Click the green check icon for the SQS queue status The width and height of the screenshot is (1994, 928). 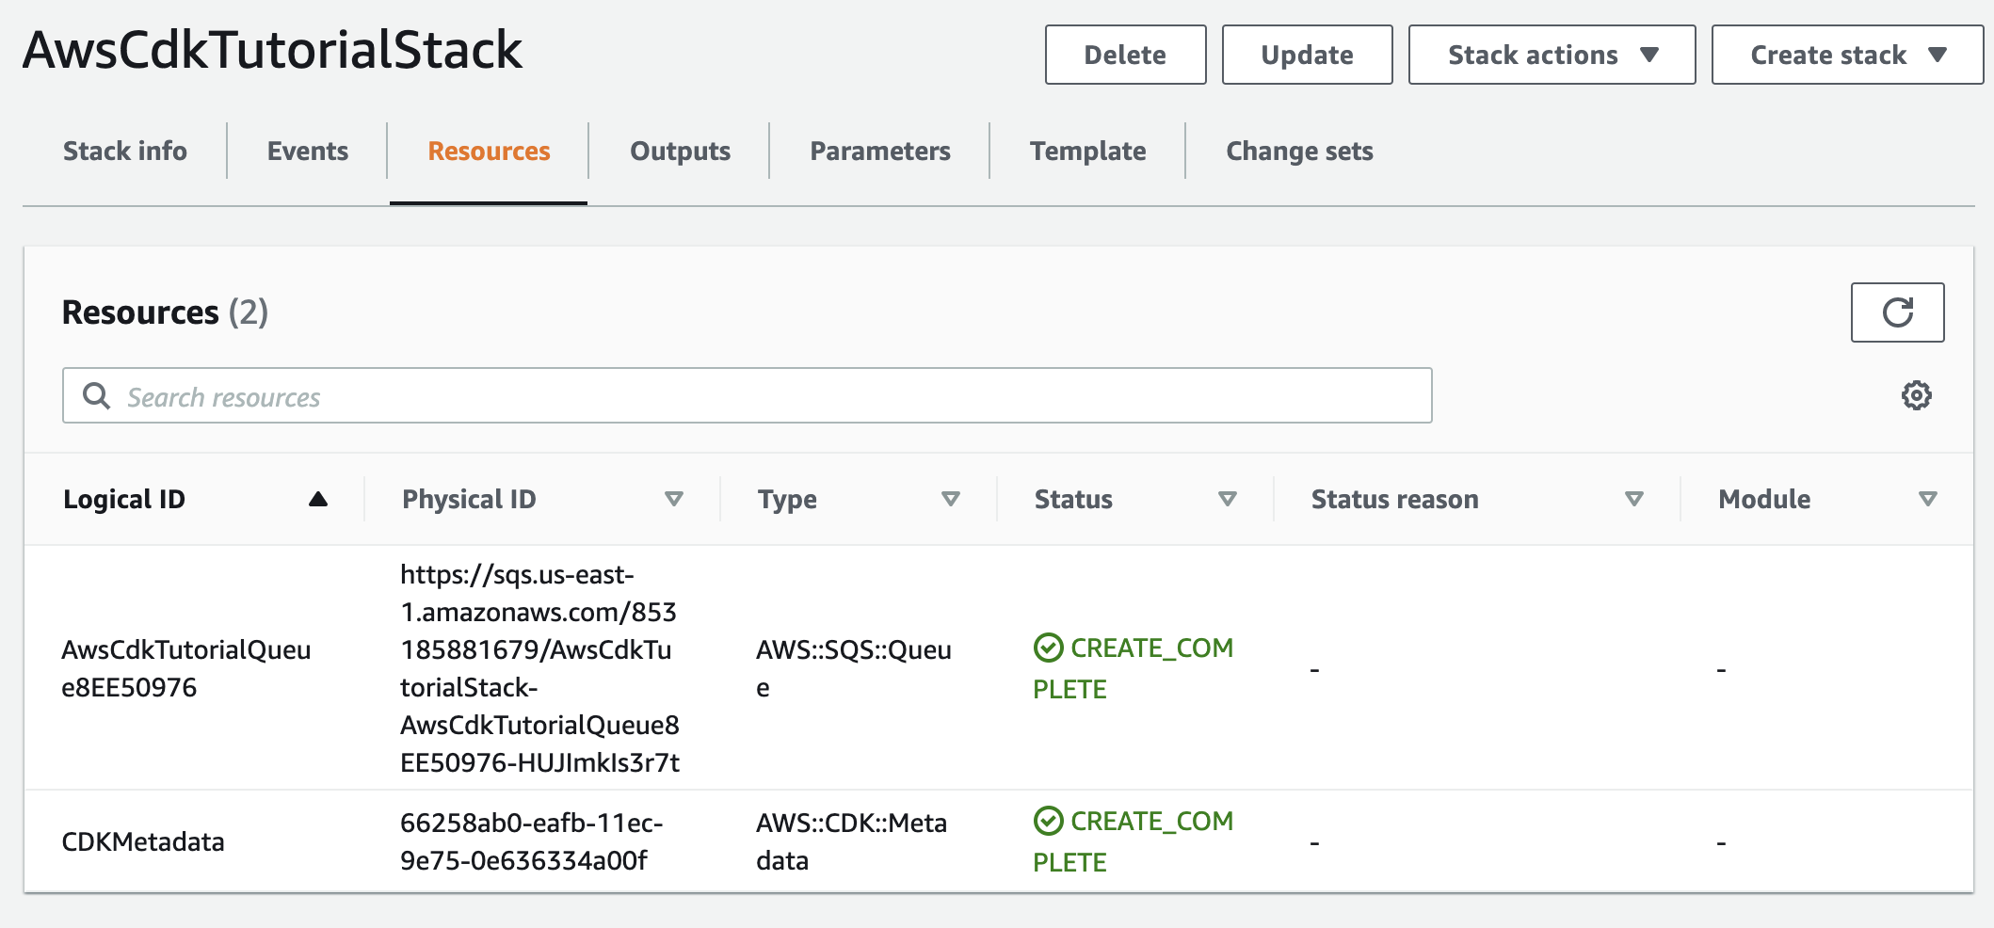point(1048,648)
